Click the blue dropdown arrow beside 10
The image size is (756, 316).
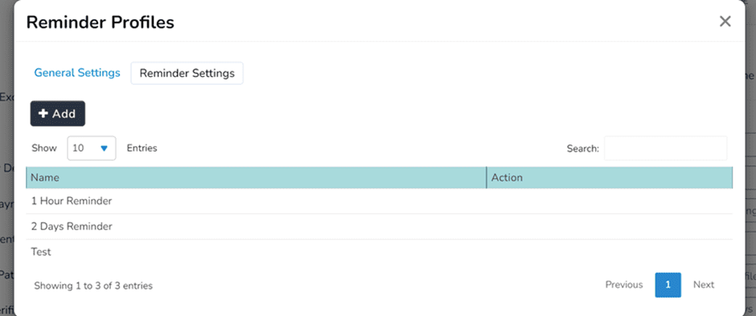(104, 148)
